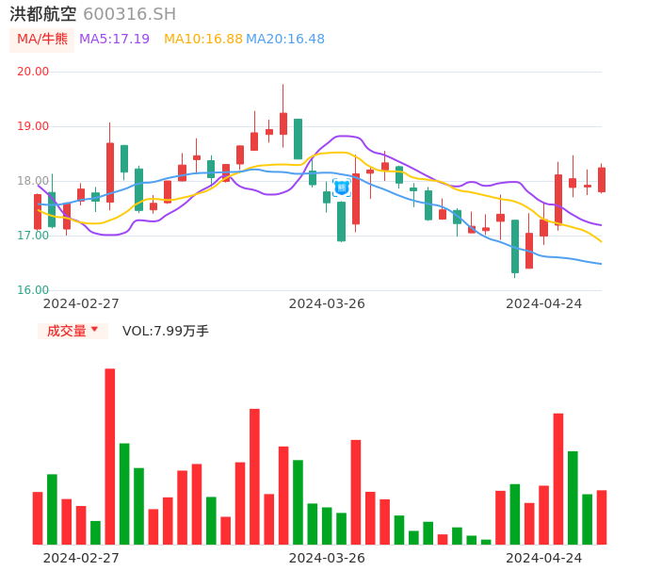Click the 2024-02-27 date under the price chart
Screen dimensions: 646x571
81,303
